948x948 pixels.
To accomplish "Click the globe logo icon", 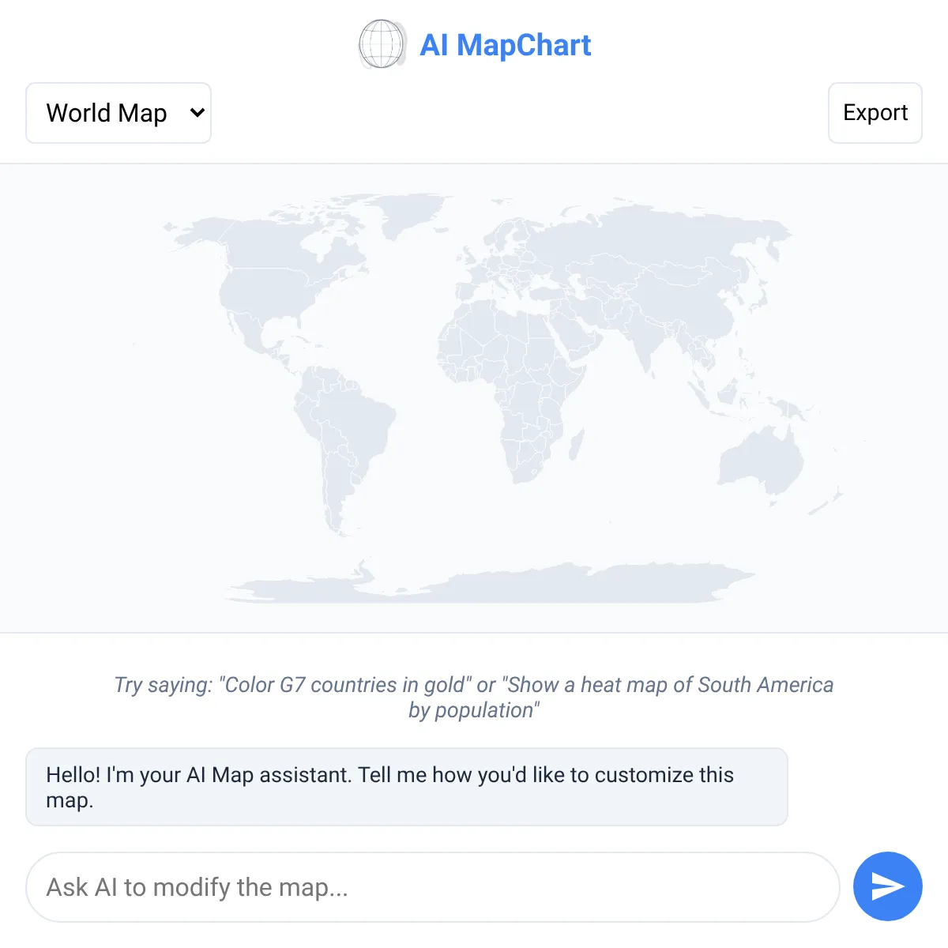I will (382, 44).
